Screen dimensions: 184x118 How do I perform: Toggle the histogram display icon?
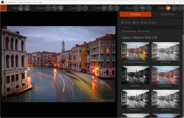coord(181,8)
